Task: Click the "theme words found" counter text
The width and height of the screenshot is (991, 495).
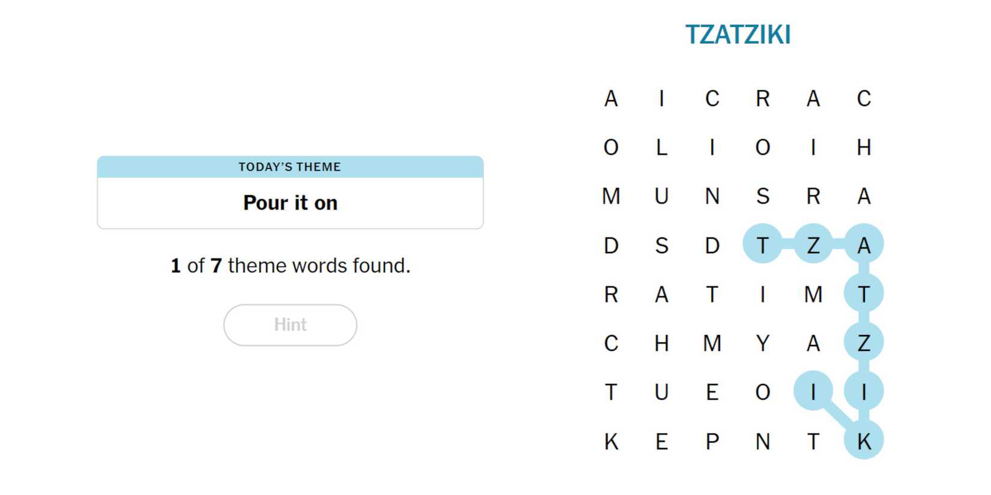Action: (x=290, y=265)
